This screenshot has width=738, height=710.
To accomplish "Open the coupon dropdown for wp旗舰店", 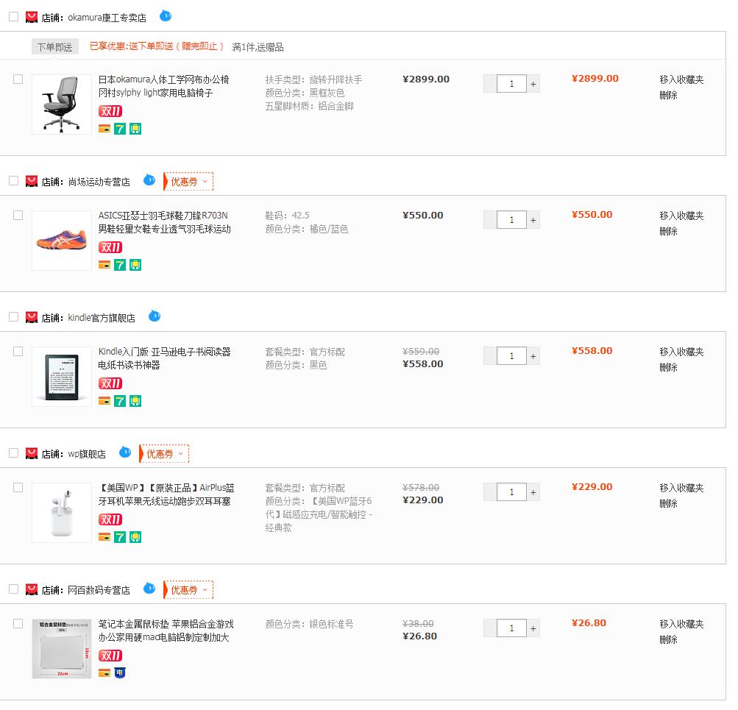I will 163,453.
